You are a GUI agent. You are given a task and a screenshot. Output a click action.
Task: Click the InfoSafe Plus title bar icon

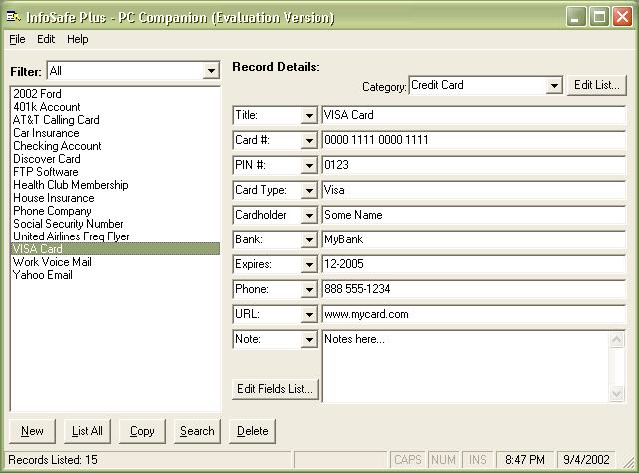tap(13, 17)
